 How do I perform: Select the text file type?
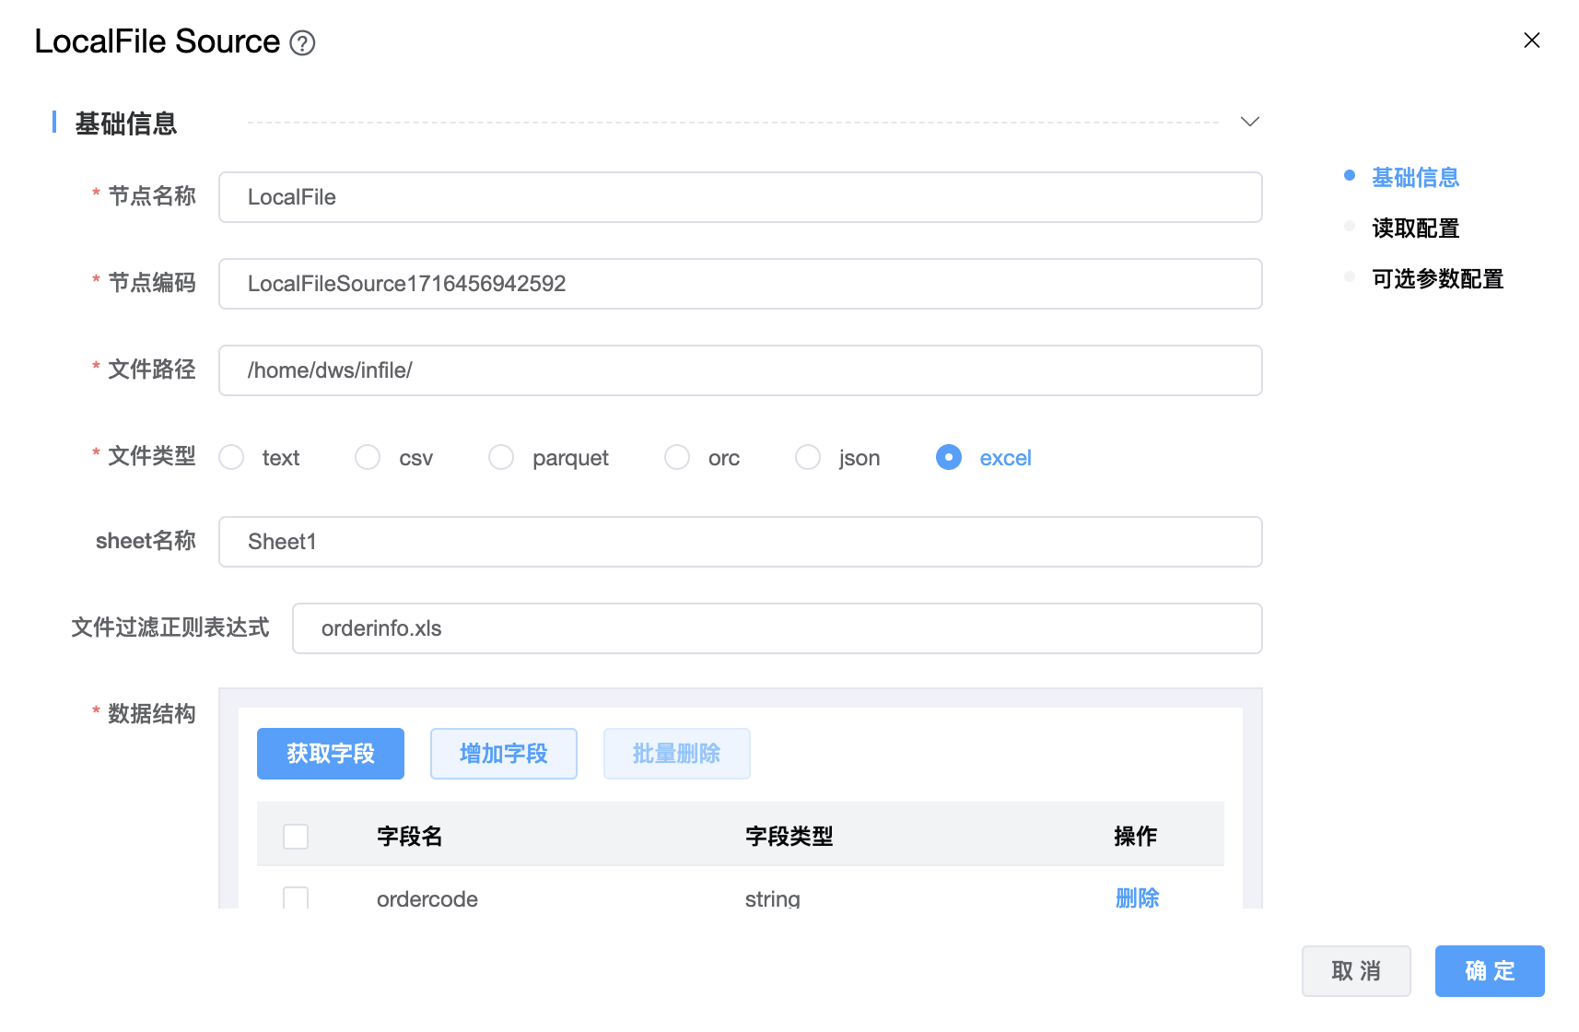(x=231, y=458)
